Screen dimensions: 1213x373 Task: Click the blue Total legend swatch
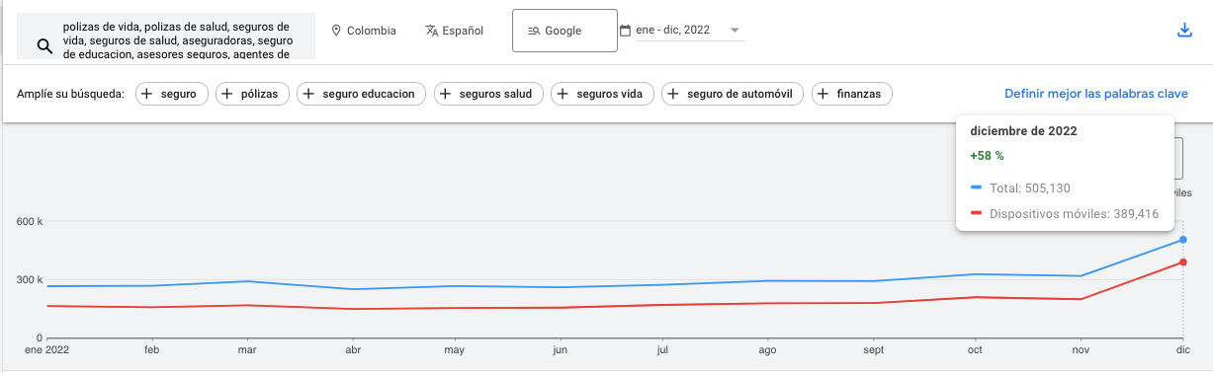pyautogui.click(x=976, y=187)
